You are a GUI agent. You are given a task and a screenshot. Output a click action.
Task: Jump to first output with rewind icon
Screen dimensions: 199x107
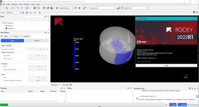coord(23,13)
